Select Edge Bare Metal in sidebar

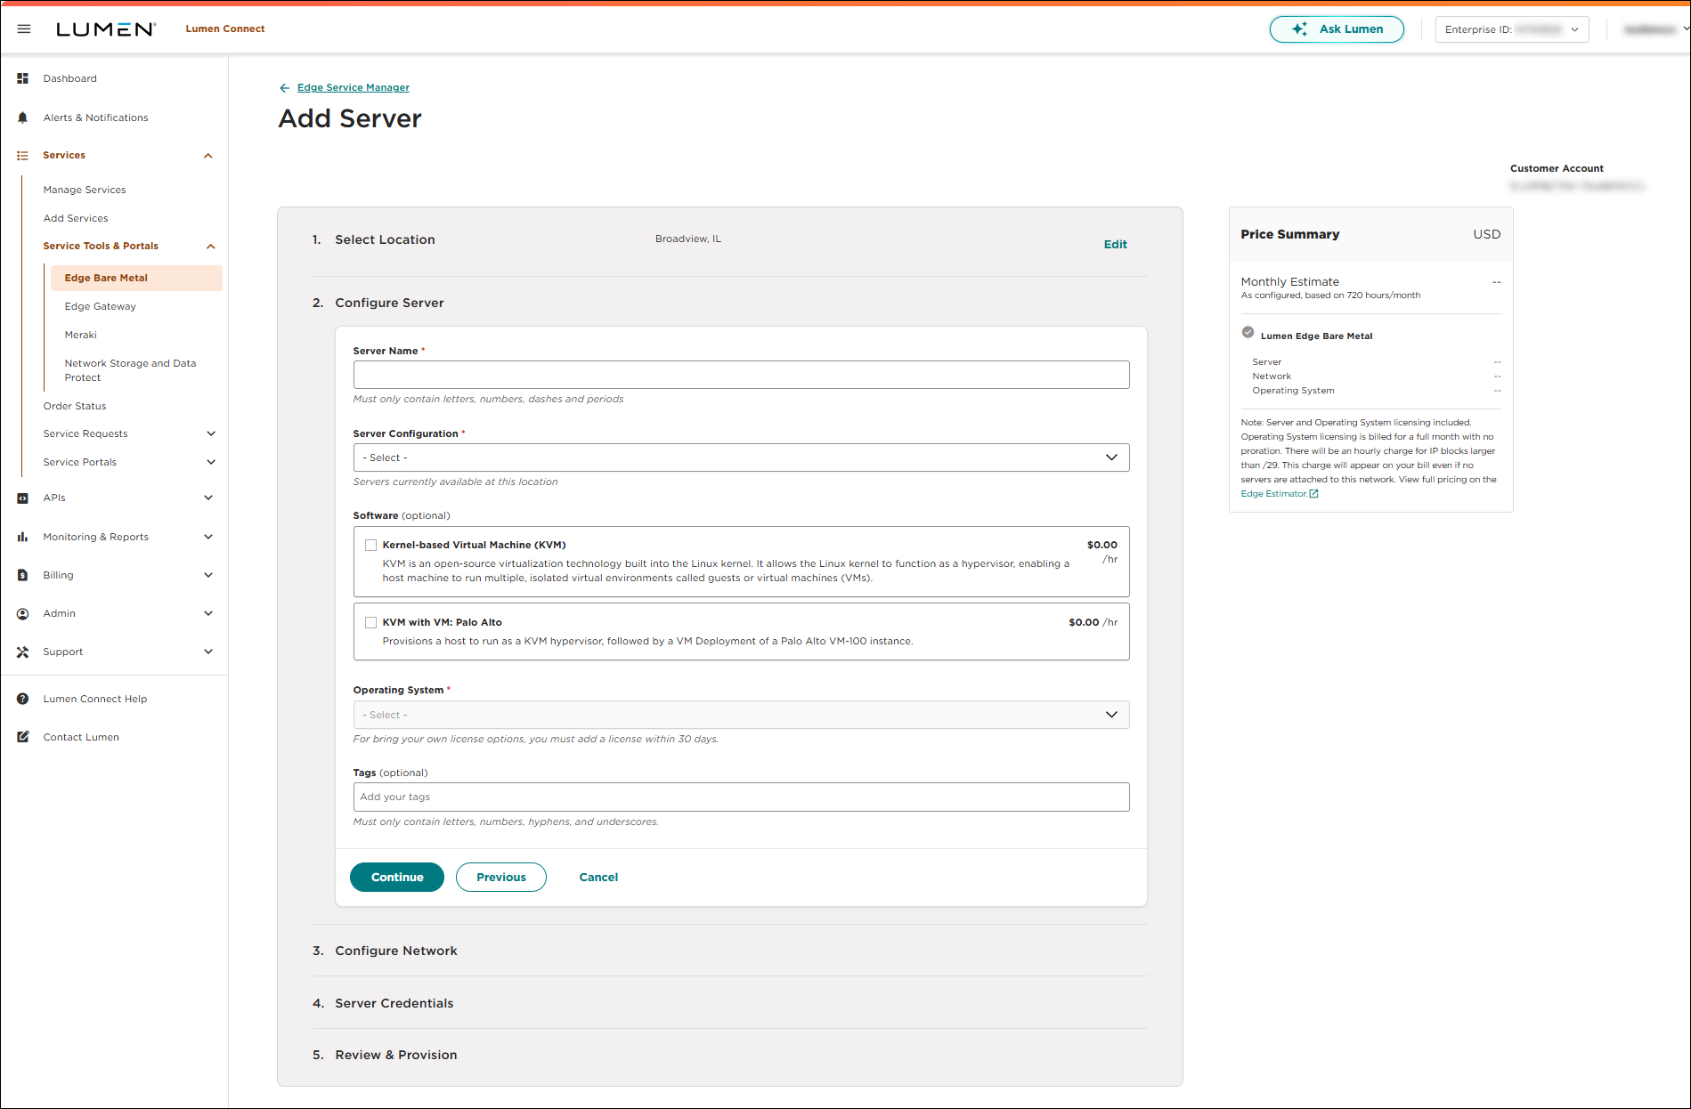pos(136,278)
